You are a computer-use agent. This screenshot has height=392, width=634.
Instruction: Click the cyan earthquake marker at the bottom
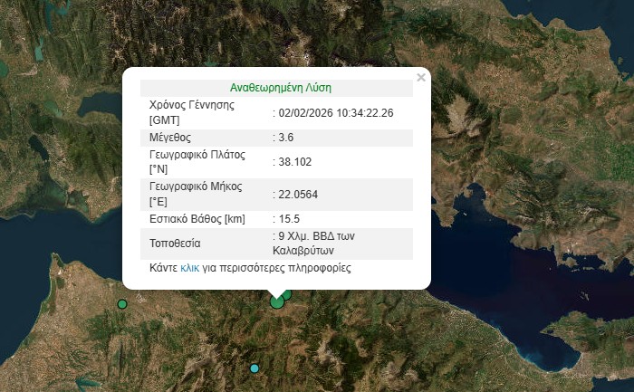pyautogui.click(x=255, y=368)
